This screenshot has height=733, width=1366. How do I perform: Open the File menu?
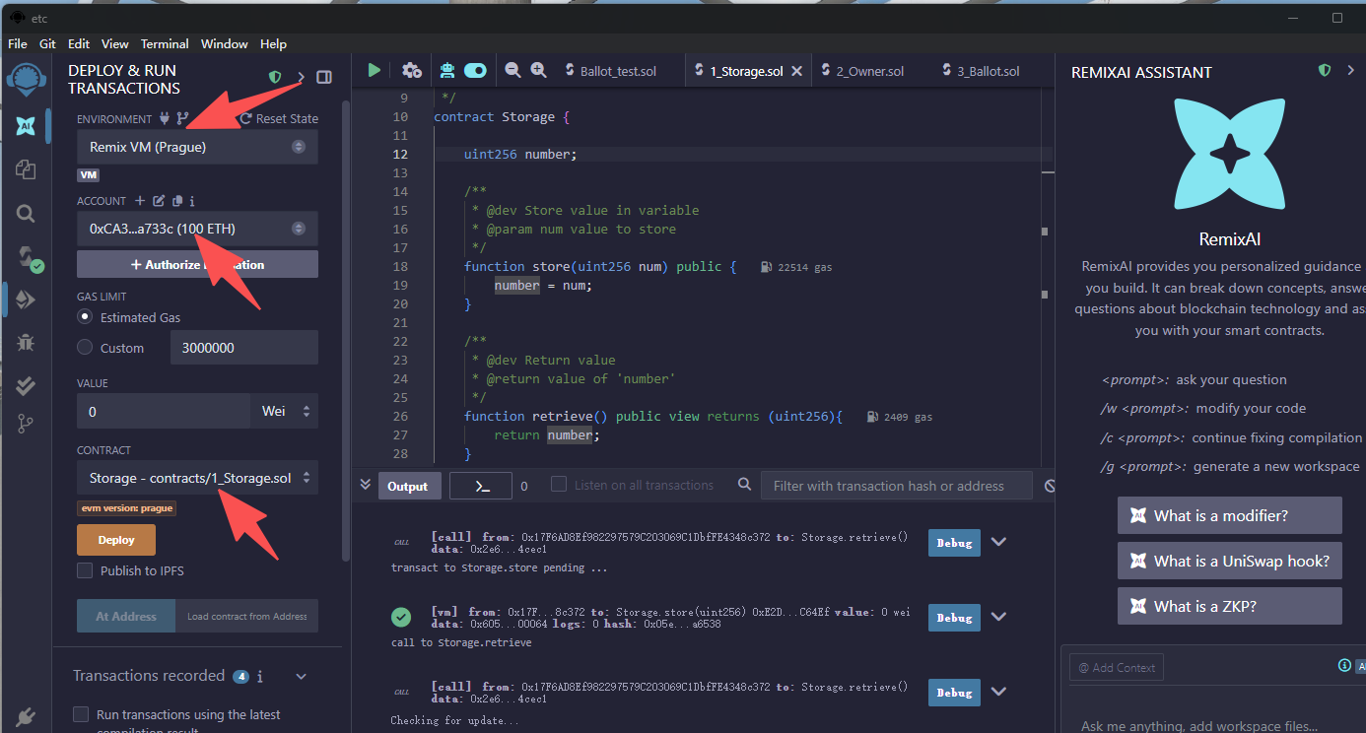point(18,43)
